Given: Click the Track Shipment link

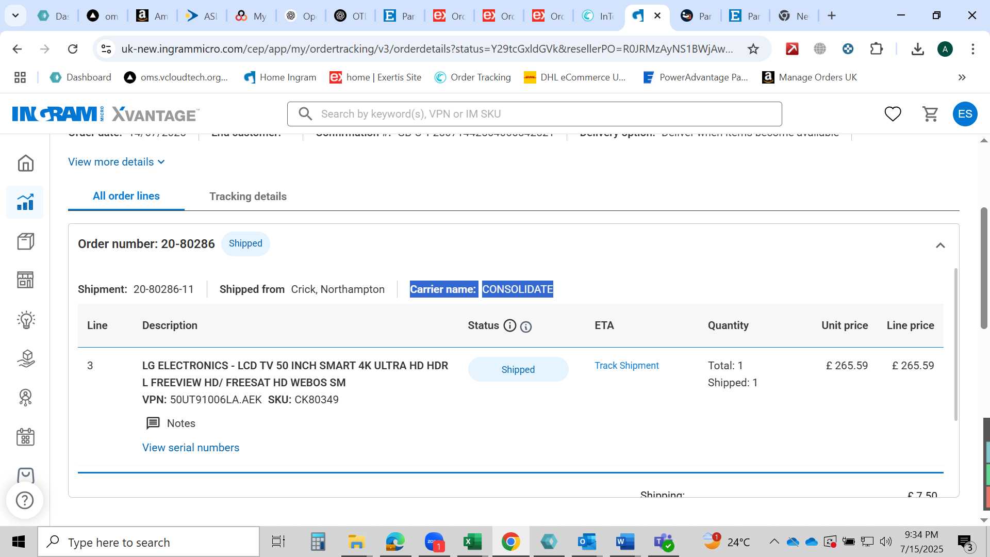Looking at the screenshot, I should 626,366.
